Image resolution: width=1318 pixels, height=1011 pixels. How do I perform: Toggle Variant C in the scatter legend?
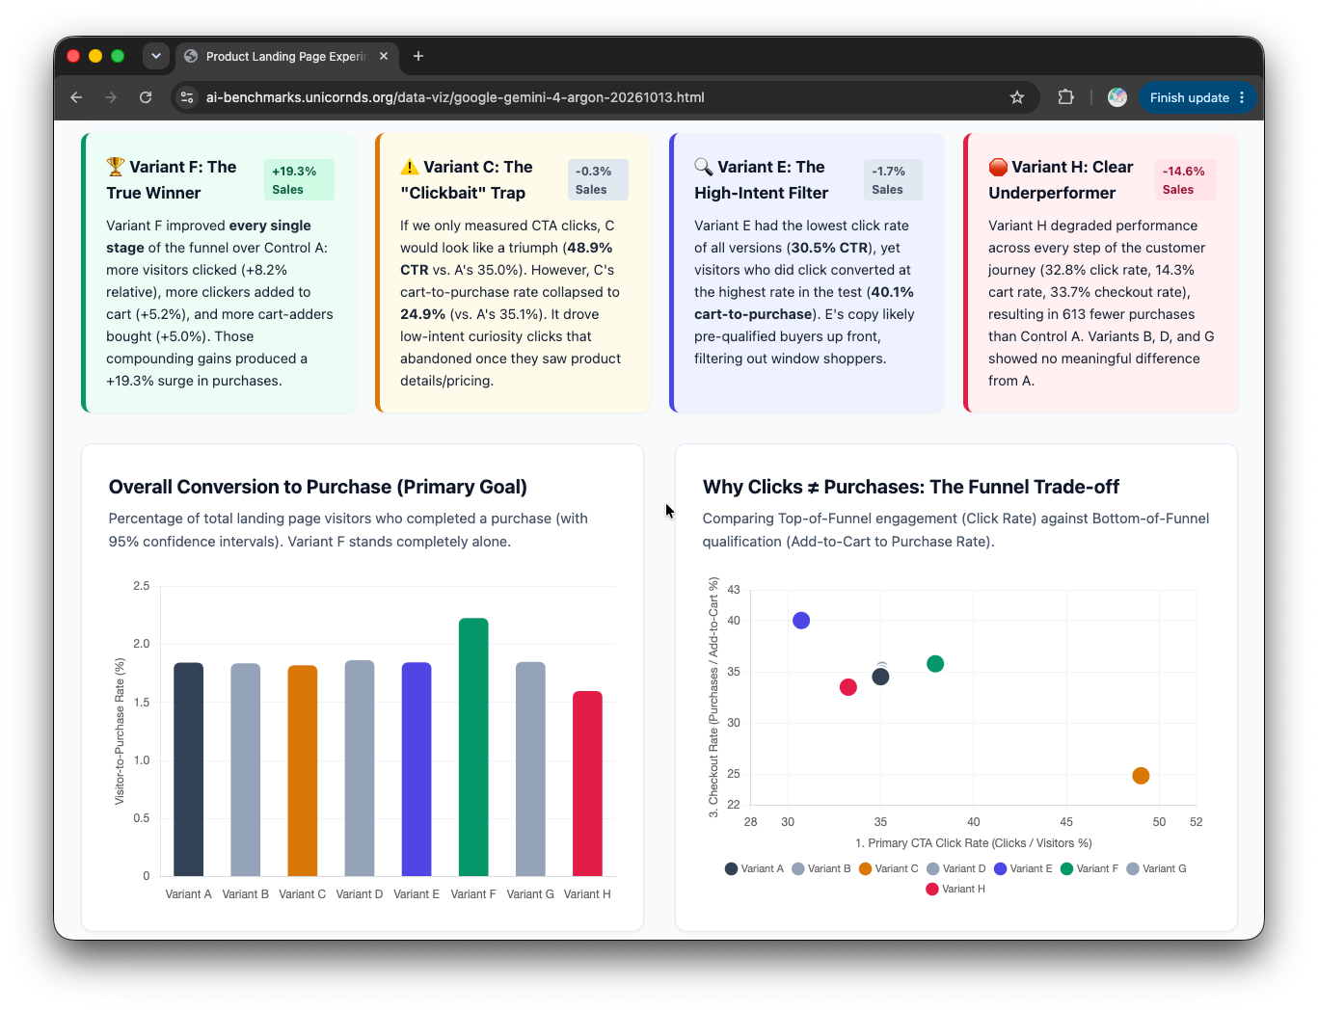[889, 868]
